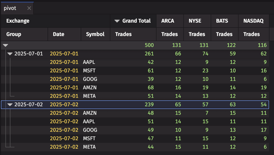This screenshot has width=274, height=155.
Task: Select the 2025-07-01 AMZN row symbol
Action: coord(90,88)
